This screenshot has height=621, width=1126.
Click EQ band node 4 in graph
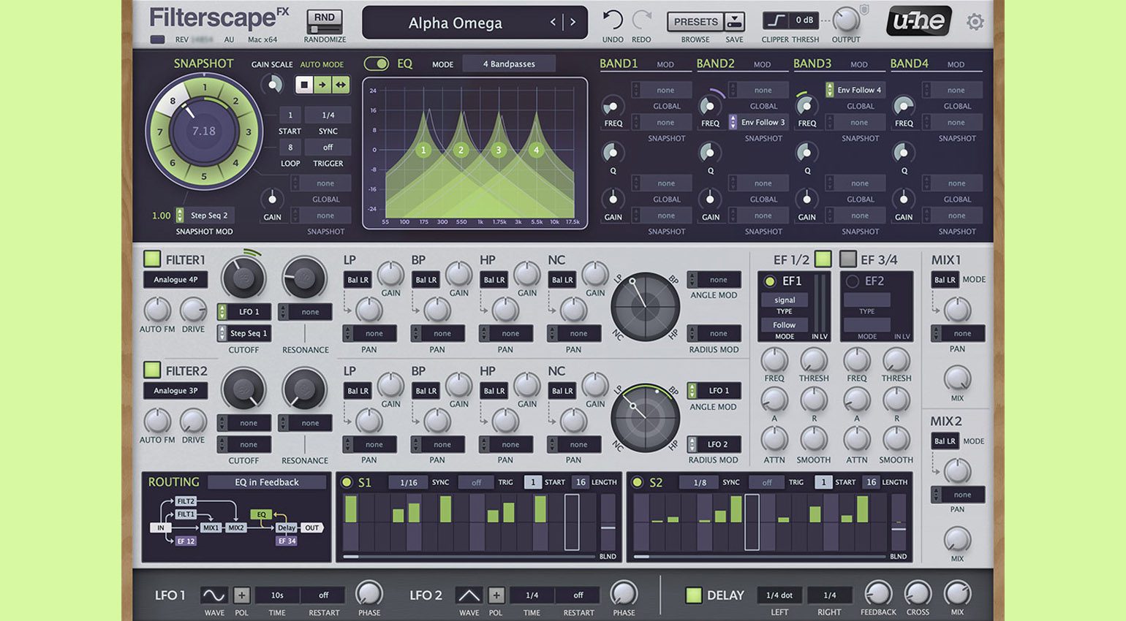coord(536,150)
